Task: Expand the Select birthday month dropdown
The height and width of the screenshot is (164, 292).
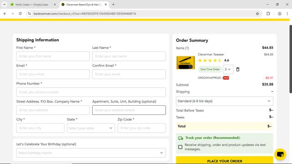Action: 91,153
